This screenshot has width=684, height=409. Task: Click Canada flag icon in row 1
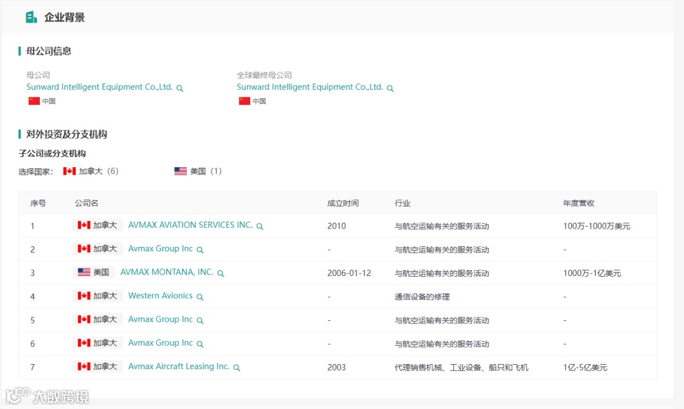(x=84, y=225)
